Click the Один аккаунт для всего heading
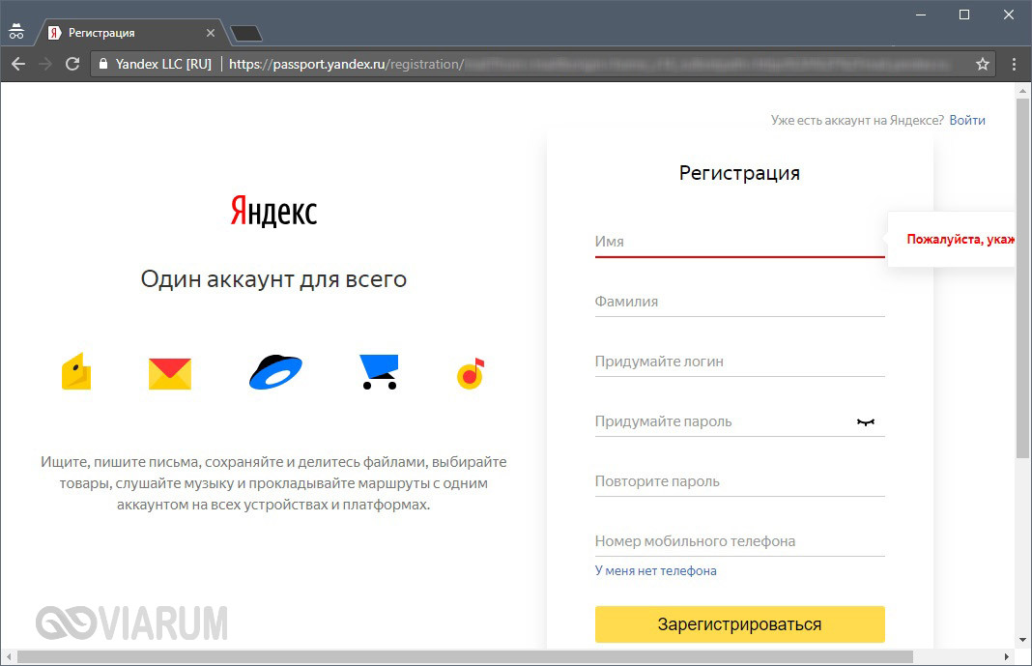The width and height of the screenshot is (1032, 666). 273,279
